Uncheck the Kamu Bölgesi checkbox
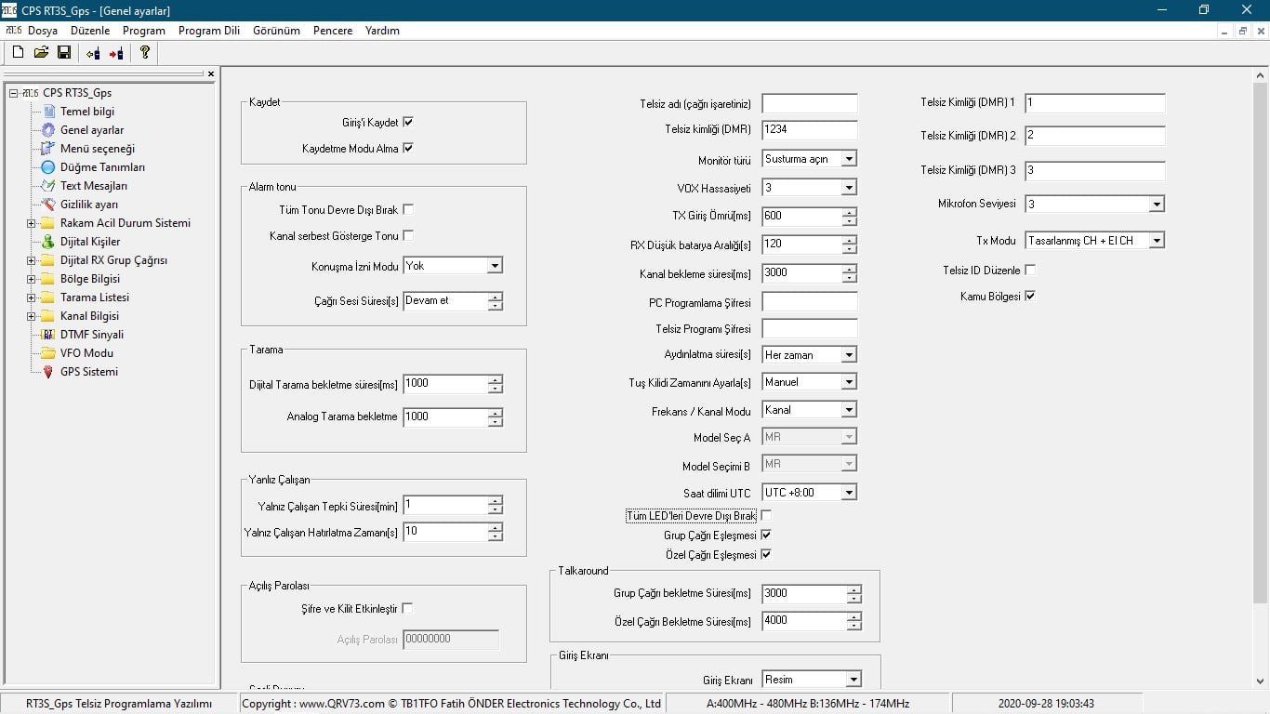This screenshot has height=714, width=1270. (1030, 297)
